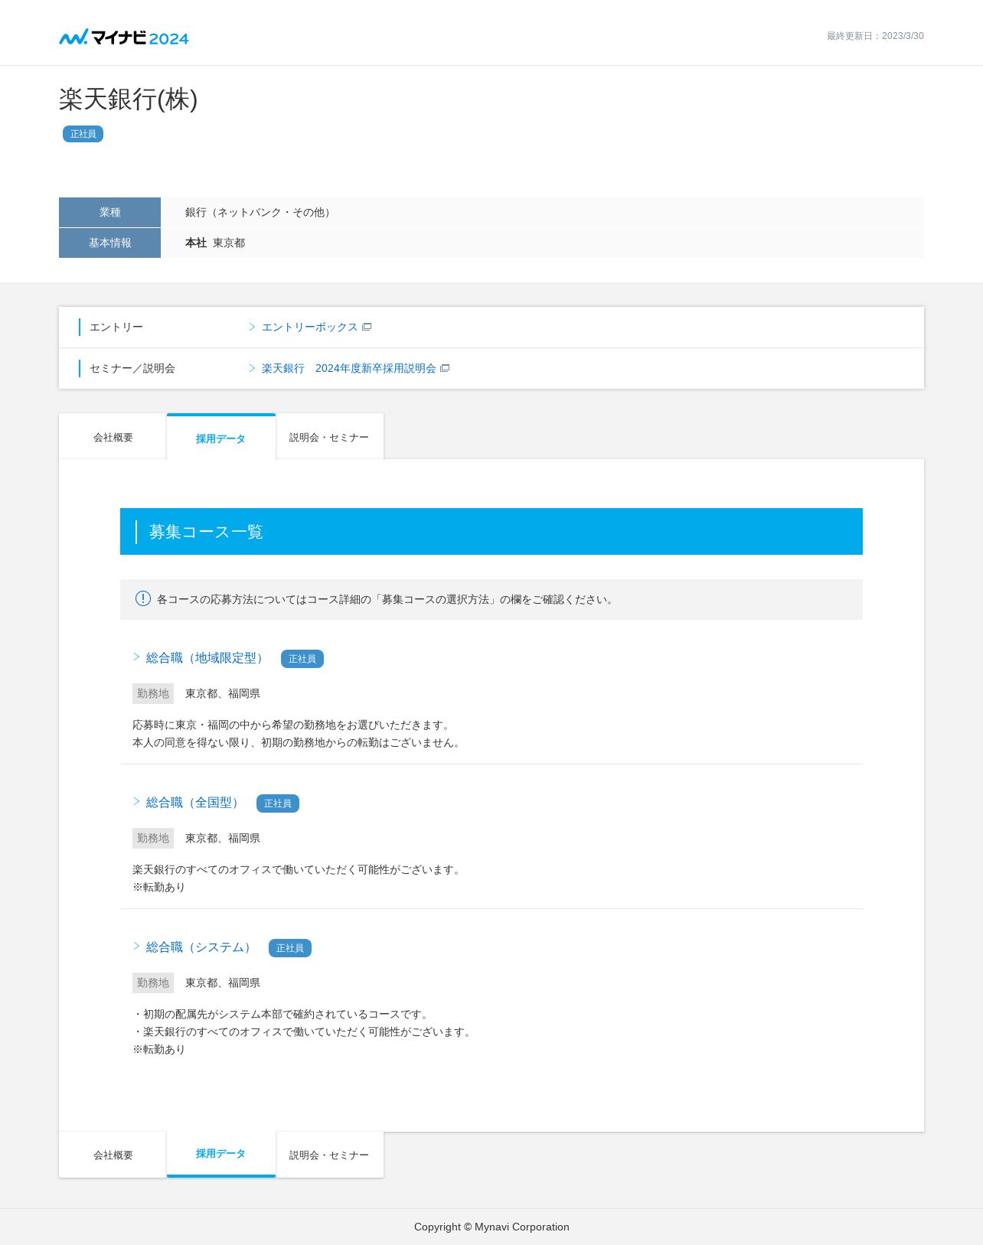Click chevron before 総合職（地域限定型）
The height and width of the screenshot is (1245, 983).
point(136,657)
